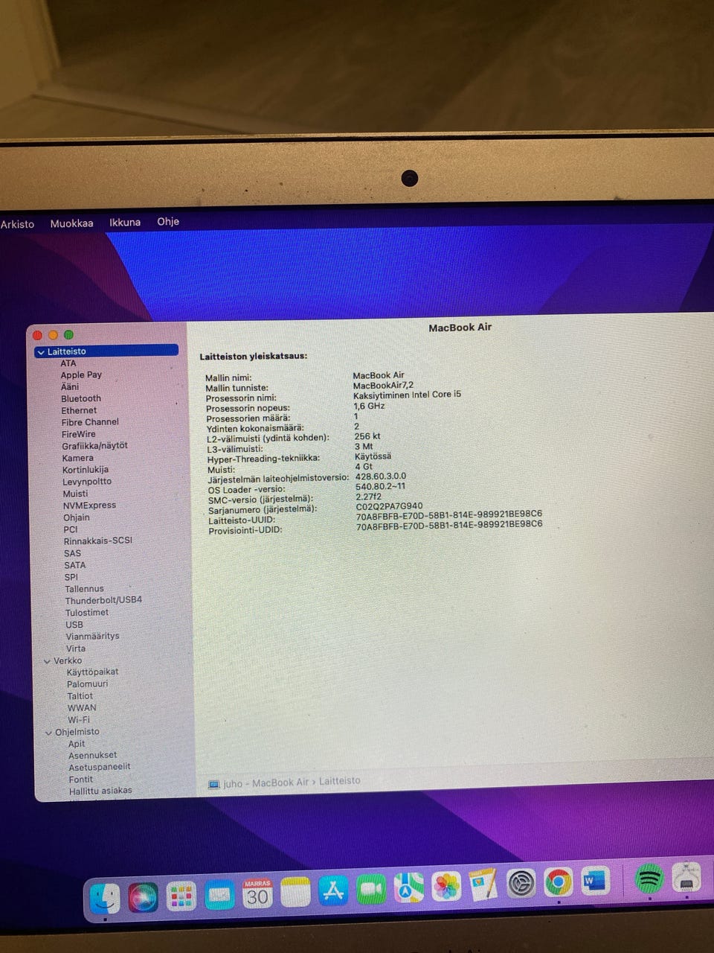Open the Ohje menu
Screen dimensions: 714x953
168,221
